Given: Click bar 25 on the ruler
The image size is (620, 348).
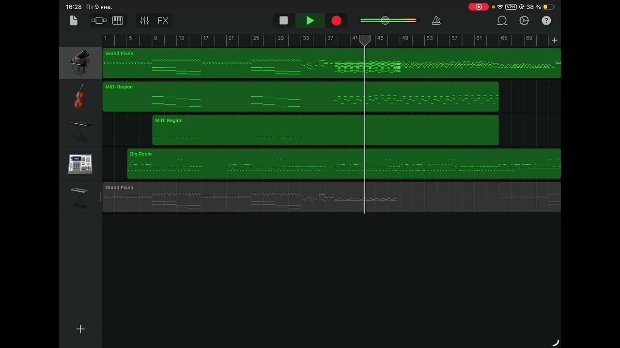Looking at the screenshot, I should coord(256,38).
